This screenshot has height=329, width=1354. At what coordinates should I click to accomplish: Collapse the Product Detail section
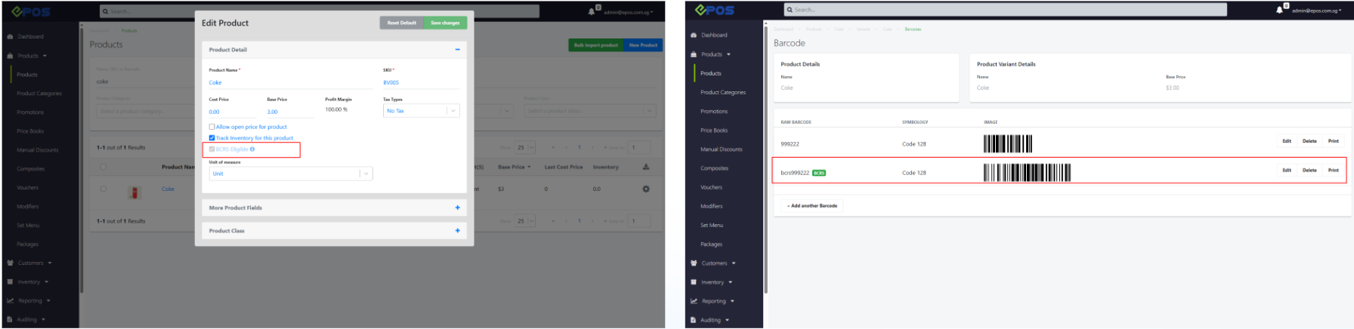click(457, 50)
